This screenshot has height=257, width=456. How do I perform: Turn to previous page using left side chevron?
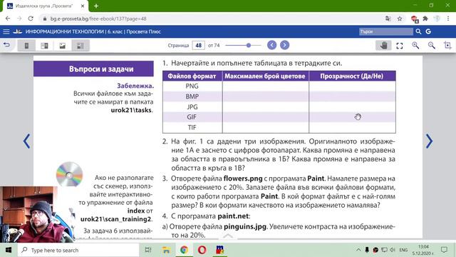[26, 141]
